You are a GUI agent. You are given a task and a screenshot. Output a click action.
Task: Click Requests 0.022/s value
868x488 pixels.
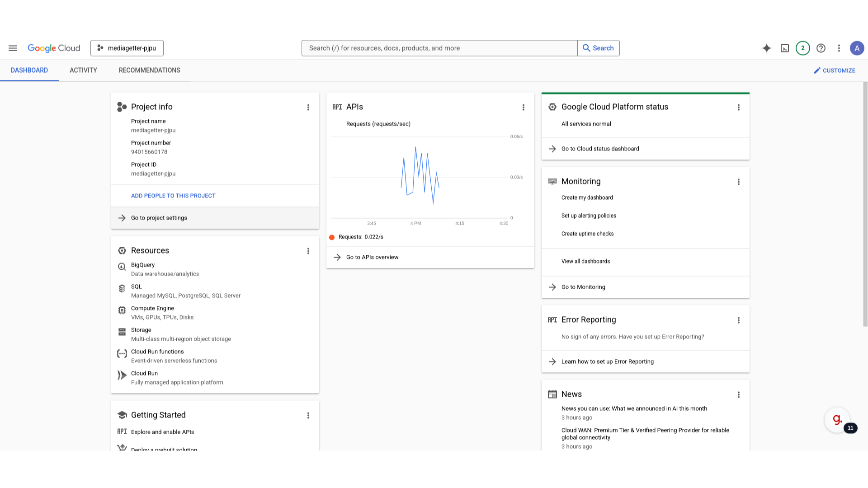pos(374,237)
